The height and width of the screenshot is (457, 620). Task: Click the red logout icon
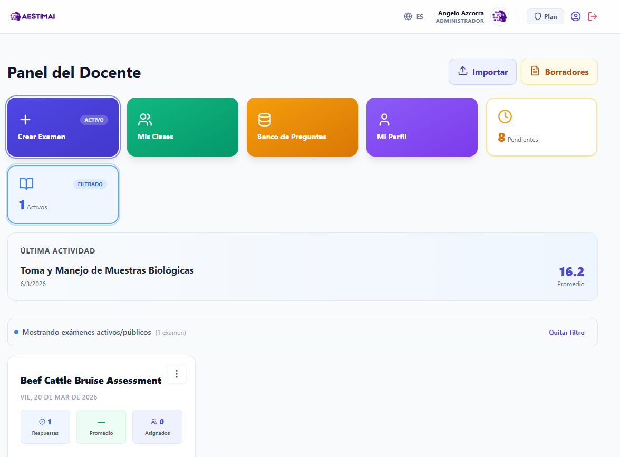[593, 17]
